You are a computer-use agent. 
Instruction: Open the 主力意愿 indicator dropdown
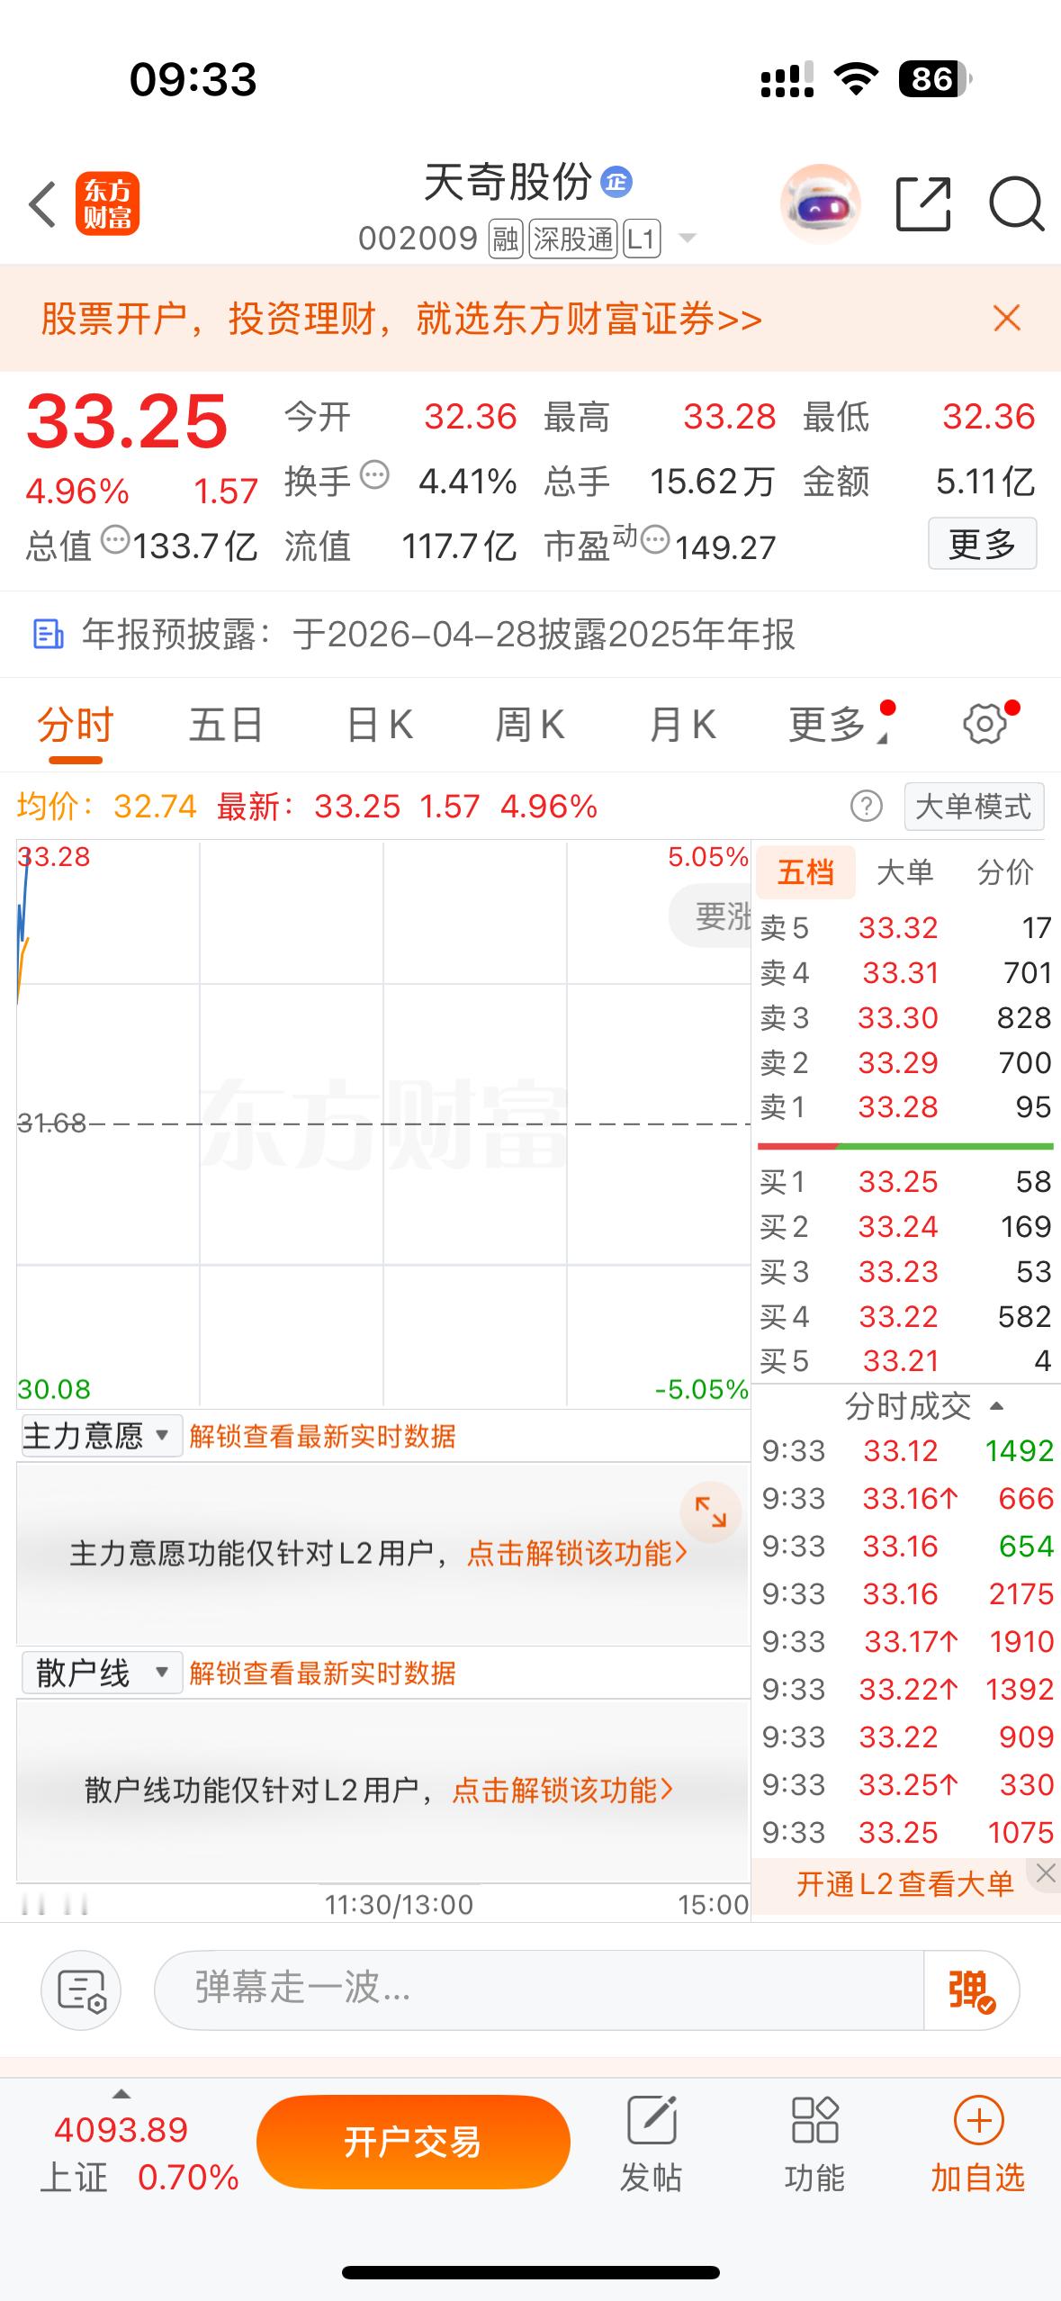(x=102, y=1435)
